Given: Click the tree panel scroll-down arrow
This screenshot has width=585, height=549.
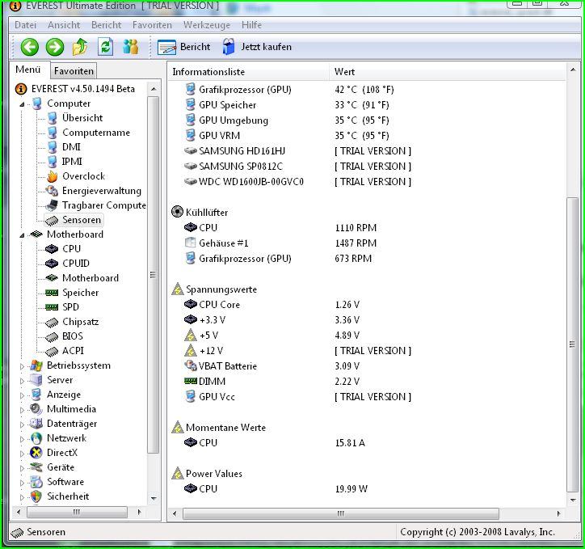Looking at the screenshot, I should click(x=154, y=498).
